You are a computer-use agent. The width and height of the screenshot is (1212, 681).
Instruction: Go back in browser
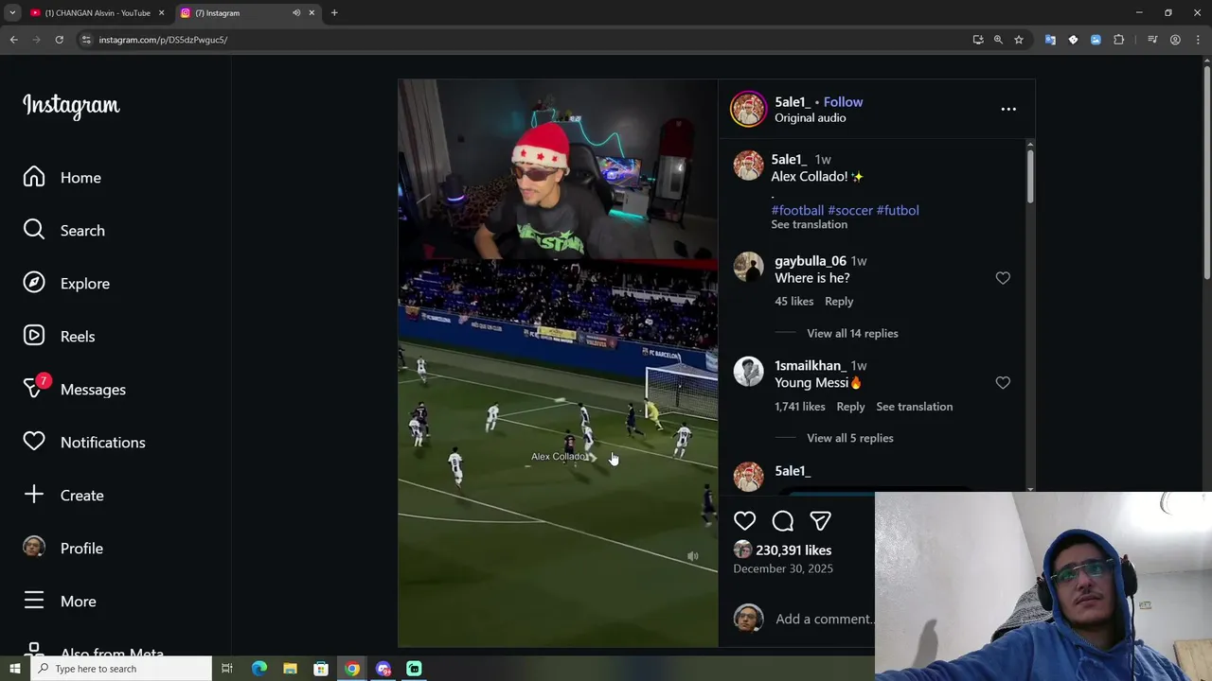pyautogui.click(x=13, y=40)
